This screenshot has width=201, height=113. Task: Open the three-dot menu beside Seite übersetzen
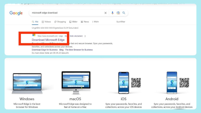[x=85, y=36]
